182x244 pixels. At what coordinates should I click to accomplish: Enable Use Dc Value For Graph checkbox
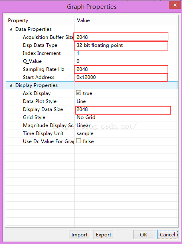(x=79, y=141)
